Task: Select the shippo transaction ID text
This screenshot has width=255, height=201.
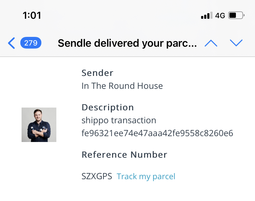Action: 157,133
